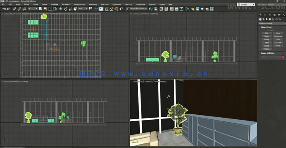
Task: Switch to the Modify panel tab
Action: coord(265,15)
